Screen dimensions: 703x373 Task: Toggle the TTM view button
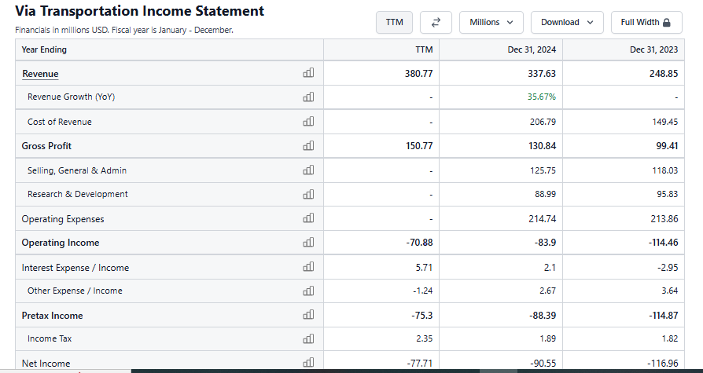pos(395,22)
